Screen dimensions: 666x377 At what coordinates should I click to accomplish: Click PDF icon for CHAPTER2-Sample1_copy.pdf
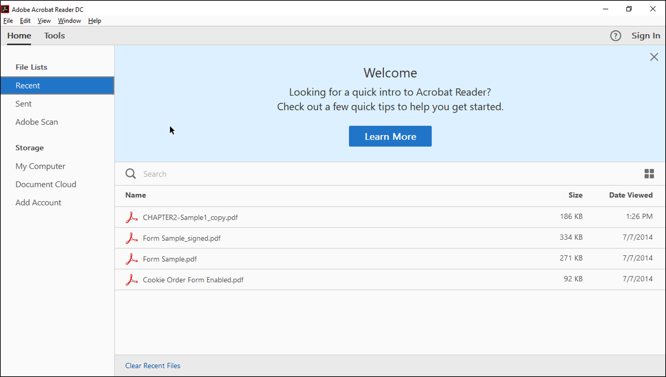coord(132,217)
